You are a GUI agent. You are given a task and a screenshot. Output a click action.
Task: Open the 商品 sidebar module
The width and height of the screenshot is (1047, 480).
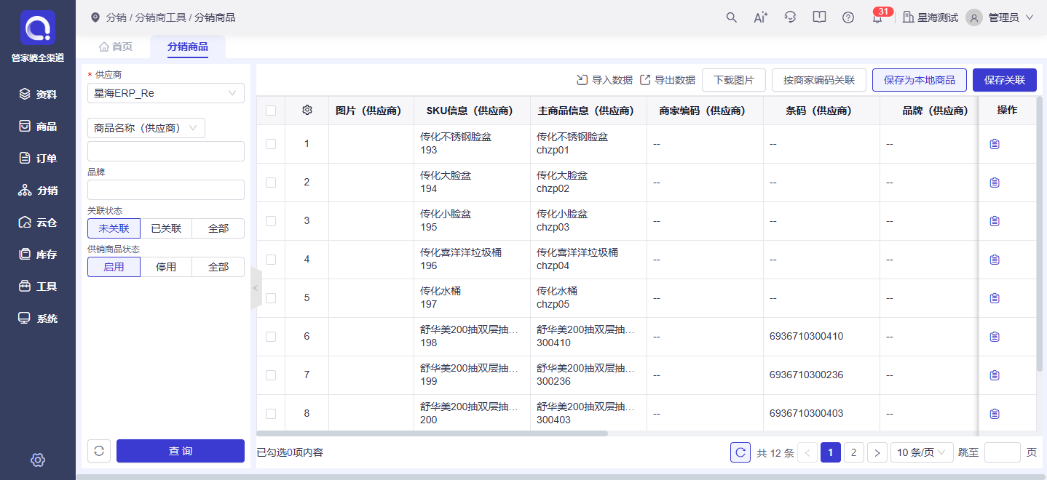pyautogui.click(x=38, y=126)
